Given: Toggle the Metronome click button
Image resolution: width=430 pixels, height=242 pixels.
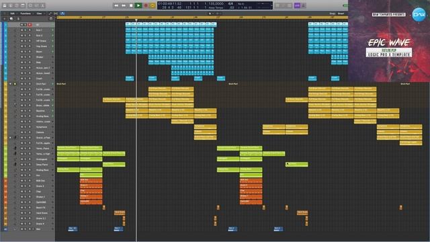Looking at the screenshot, I should point(304,5).
